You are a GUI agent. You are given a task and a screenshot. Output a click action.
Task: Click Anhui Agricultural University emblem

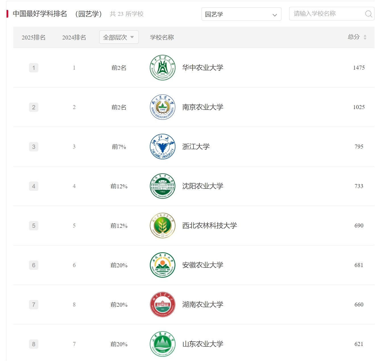(x=162, y=265)
